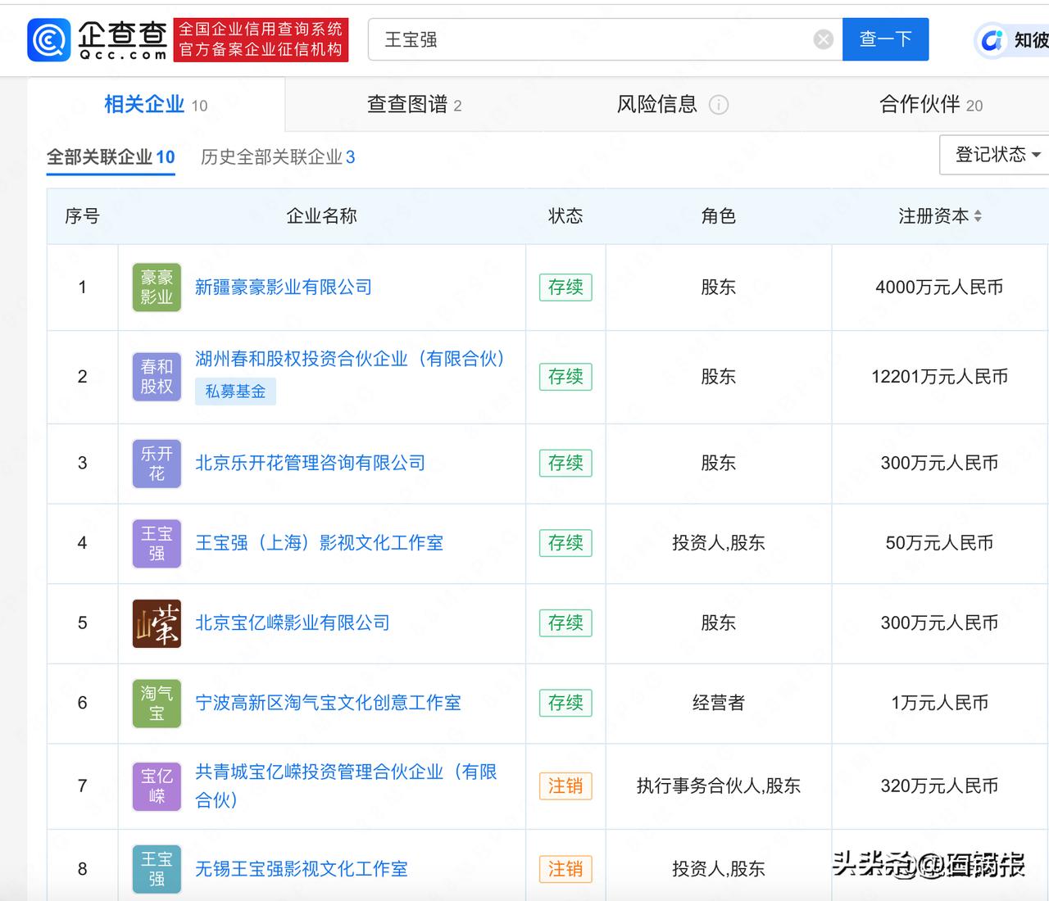Viewport: 1049px width, 901px height.
Task: Open the 知彼 assistant icon
Action: click(992, 39)
